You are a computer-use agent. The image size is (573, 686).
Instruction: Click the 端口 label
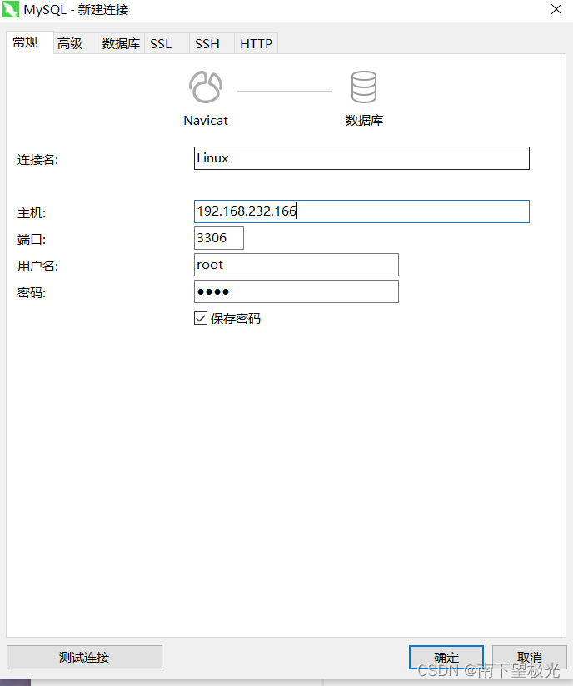click(x=32, y=240)
